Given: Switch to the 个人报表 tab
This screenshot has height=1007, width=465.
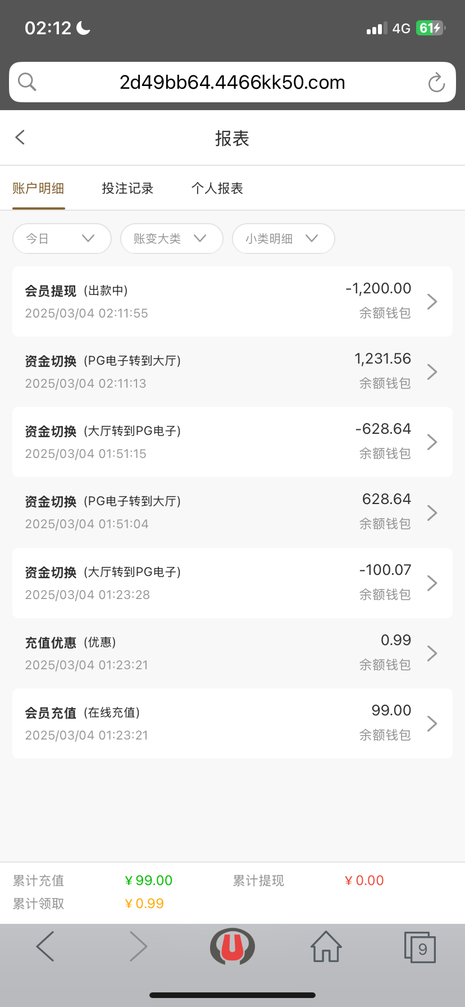Looking at the screenshot, I should (x=217, y=188).
